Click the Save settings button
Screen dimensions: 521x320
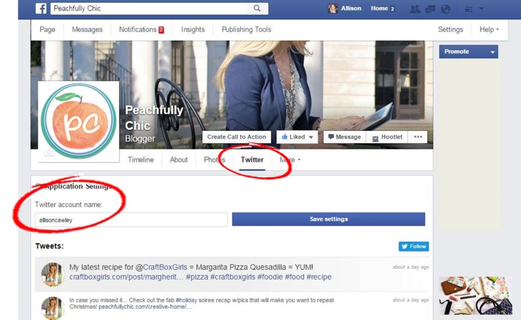(329, 219)
